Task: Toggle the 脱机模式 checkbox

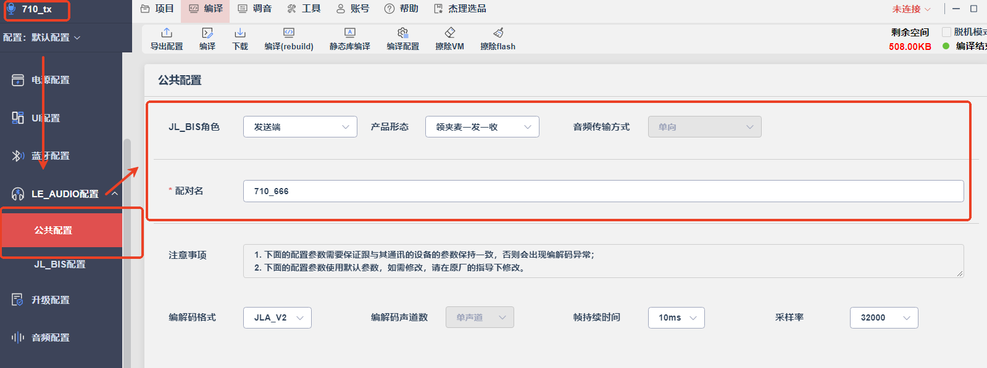Action: (946, 32)
